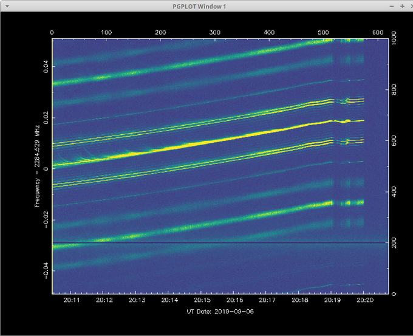
Task: Minimize the PGPLOT Window 1
Action: click(392, 6)
